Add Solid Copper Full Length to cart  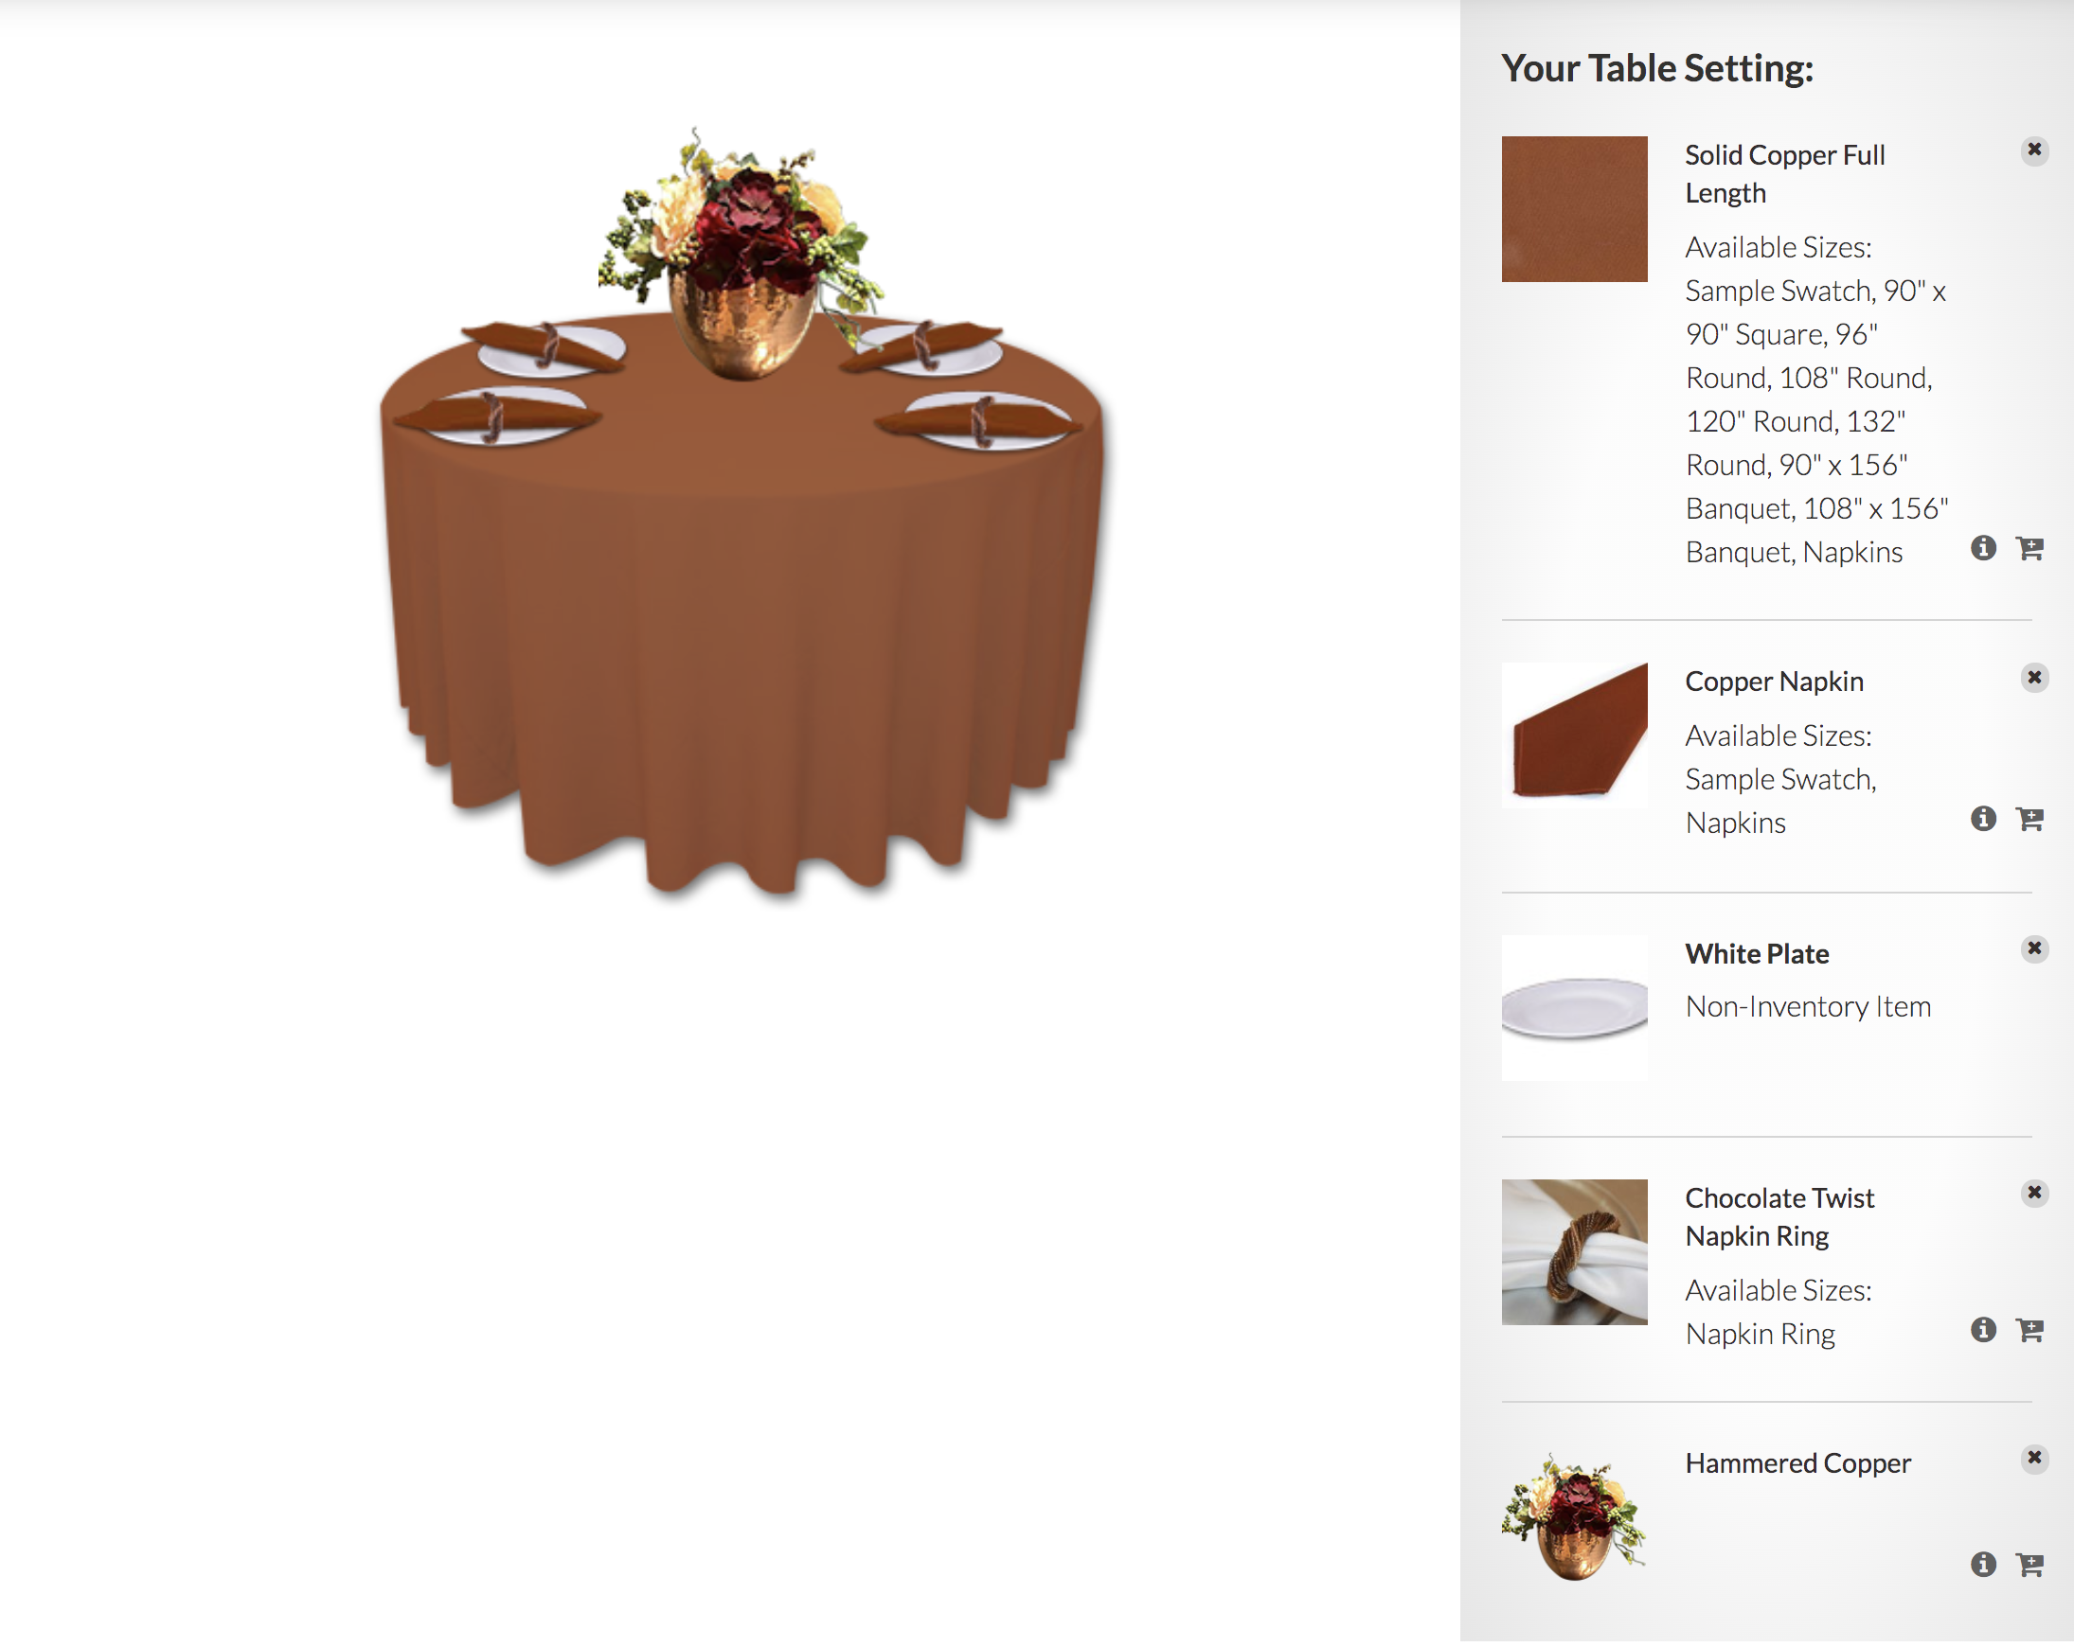(x=2029, y=549)
